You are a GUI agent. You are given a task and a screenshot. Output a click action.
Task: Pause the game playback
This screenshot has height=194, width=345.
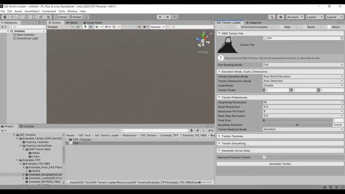[167, 17]
